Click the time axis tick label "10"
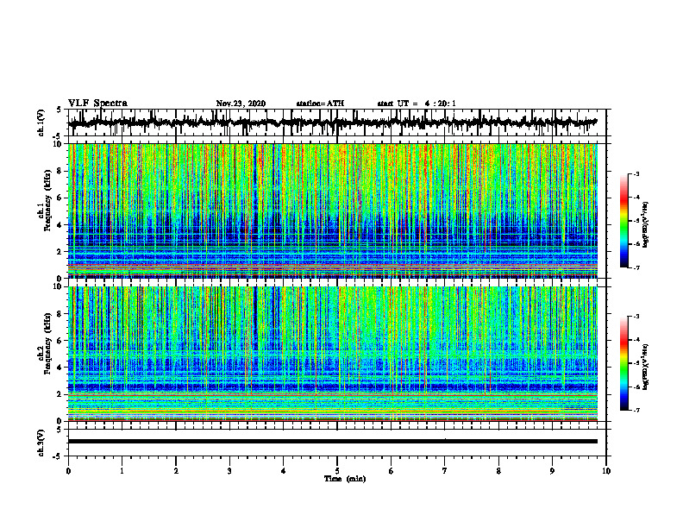This screenshot has width=683, height=528. pyautogui.click(x=606, y=471)
